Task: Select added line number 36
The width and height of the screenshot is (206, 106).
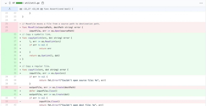Action: pos(15,73)
